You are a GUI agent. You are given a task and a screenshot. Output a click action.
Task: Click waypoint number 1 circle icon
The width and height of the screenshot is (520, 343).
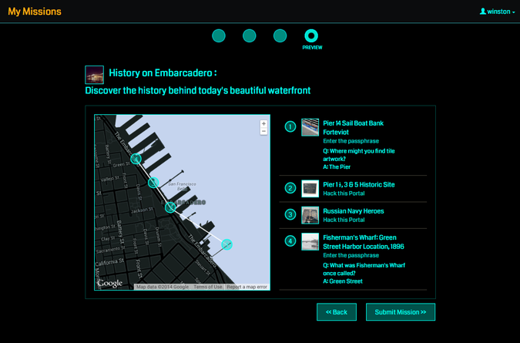[x=290, y=126]
